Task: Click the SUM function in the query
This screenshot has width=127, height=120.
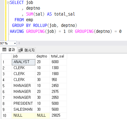Action: pos(30,14)
